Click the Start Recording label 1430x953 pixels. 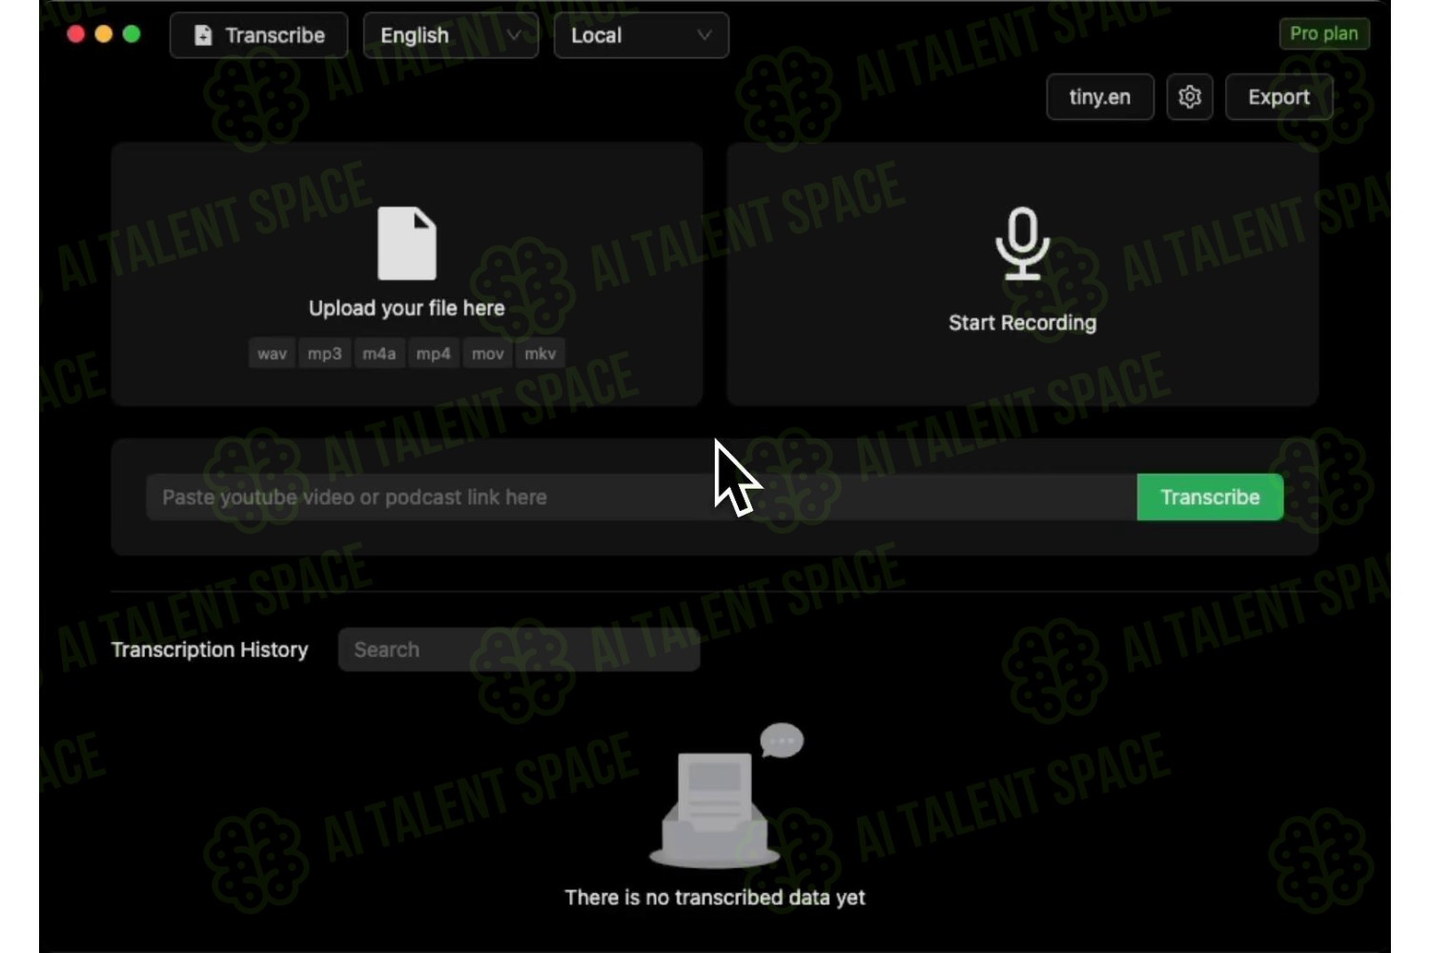click(x=1022, y=322)
